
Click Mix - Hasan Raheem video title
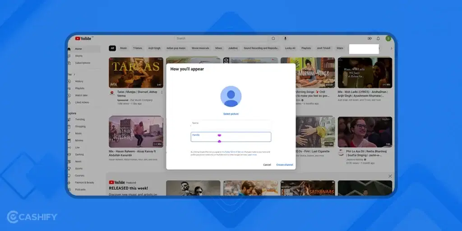click(132, 153)
